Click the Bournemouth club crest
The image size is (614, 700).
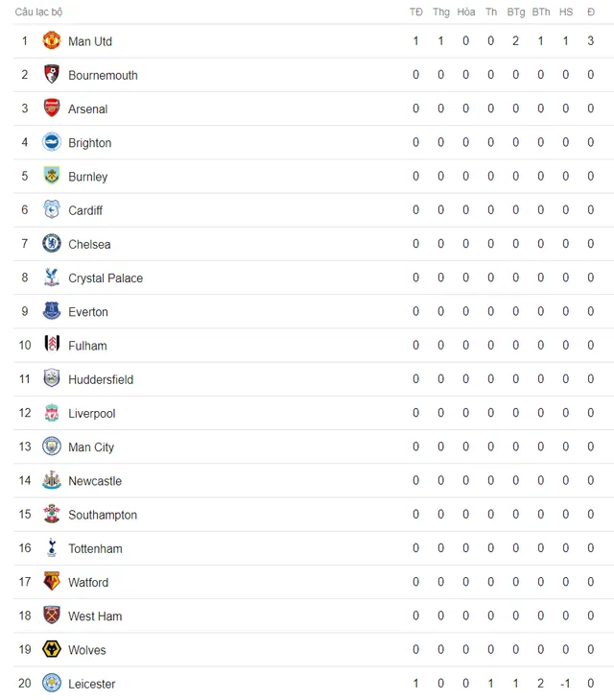tap(51, 75)
